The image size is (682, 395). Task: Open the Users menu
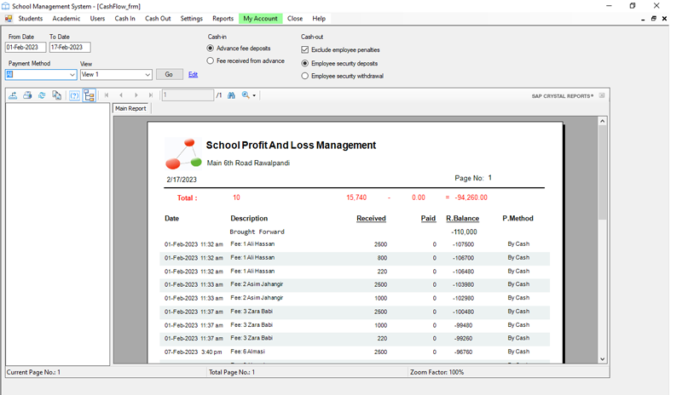pos(97,18)
